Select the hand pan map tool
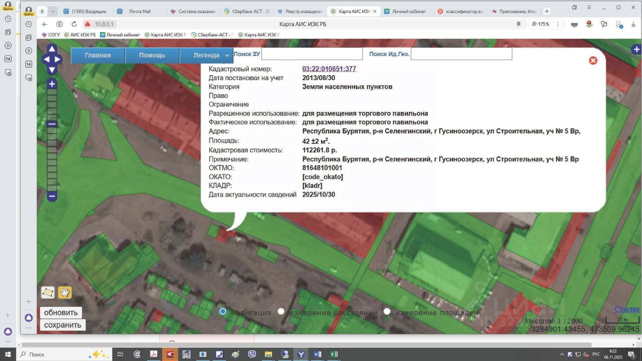642x361 pixels. click(x=65, y=292)
